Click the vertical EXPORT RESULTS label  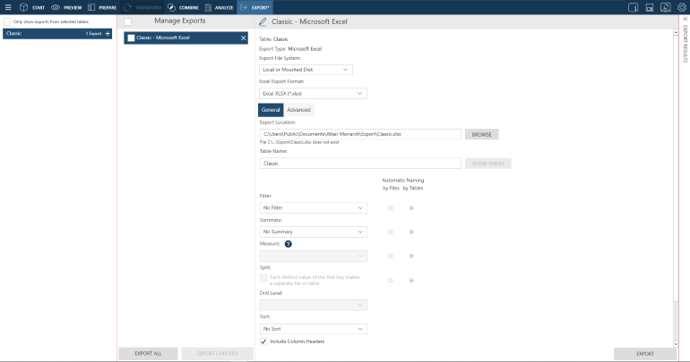pyautogui.click(x=686, y=44)
